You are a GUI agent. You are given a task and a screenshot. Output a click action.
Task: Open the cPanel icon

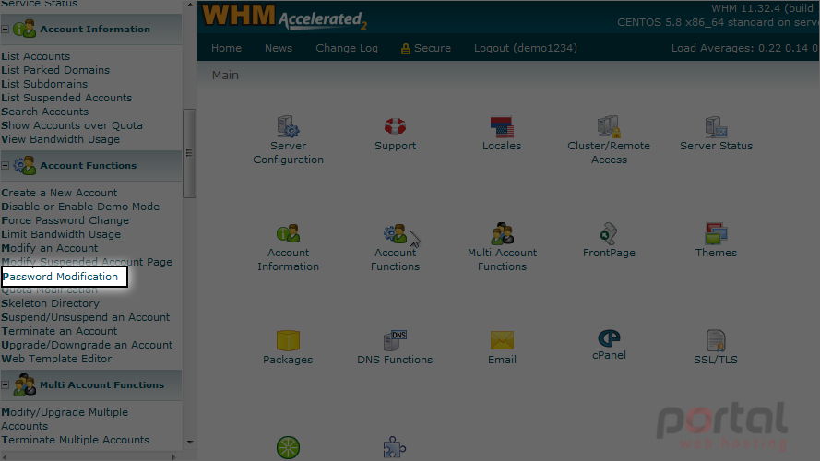pos(609,337)
